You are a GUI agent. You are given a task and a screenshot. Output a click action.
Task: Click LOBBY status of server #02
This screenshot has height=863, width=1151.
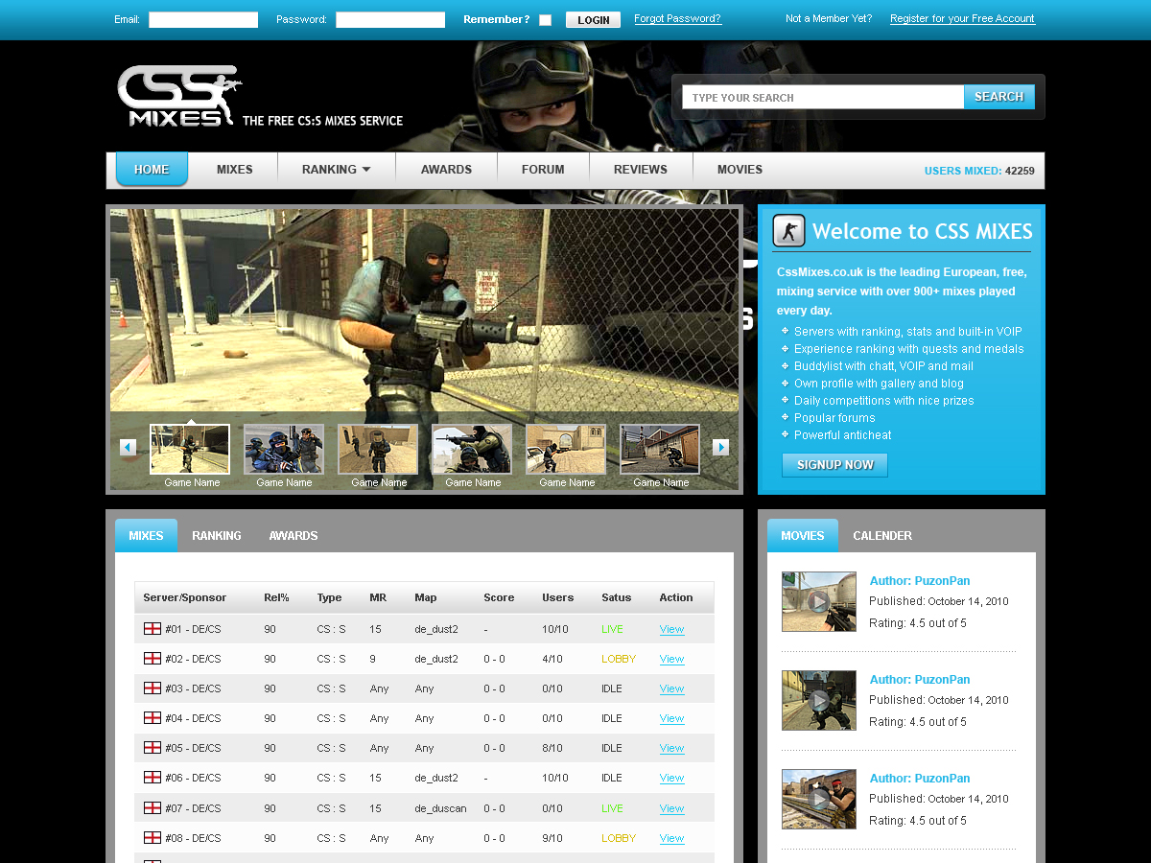(x=619, y=659)
